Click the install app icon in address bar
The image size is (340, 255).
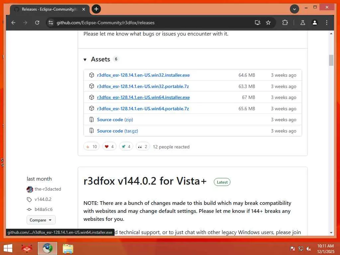(x=257, y=23)
